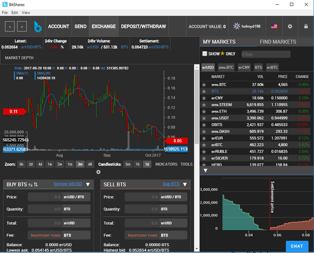Star the OPEN.USDT market row
The height and width of the screenshot is (253, 314).
pos(204,118)
